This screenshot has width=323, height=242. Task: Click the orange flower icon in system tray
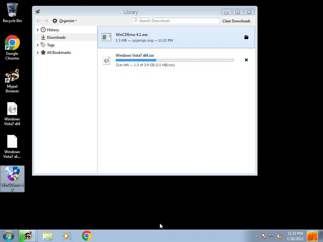(312, 236)
